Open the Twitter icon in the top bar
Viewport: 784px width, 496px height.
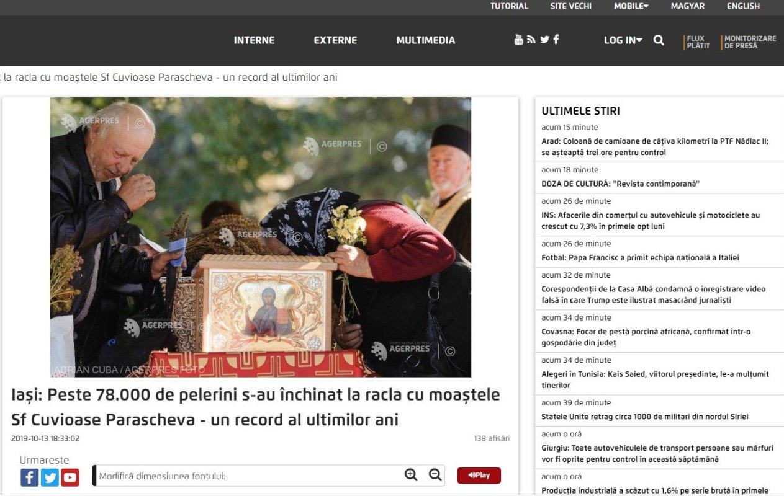(x=544, y=39)
